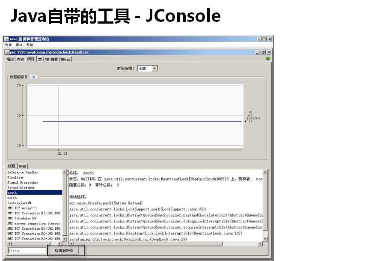This screenshot has width=377, height=261.
Task: Collapse the 线程的数目 chart panel
Action: pyautogui.click(x=34, y=77)
